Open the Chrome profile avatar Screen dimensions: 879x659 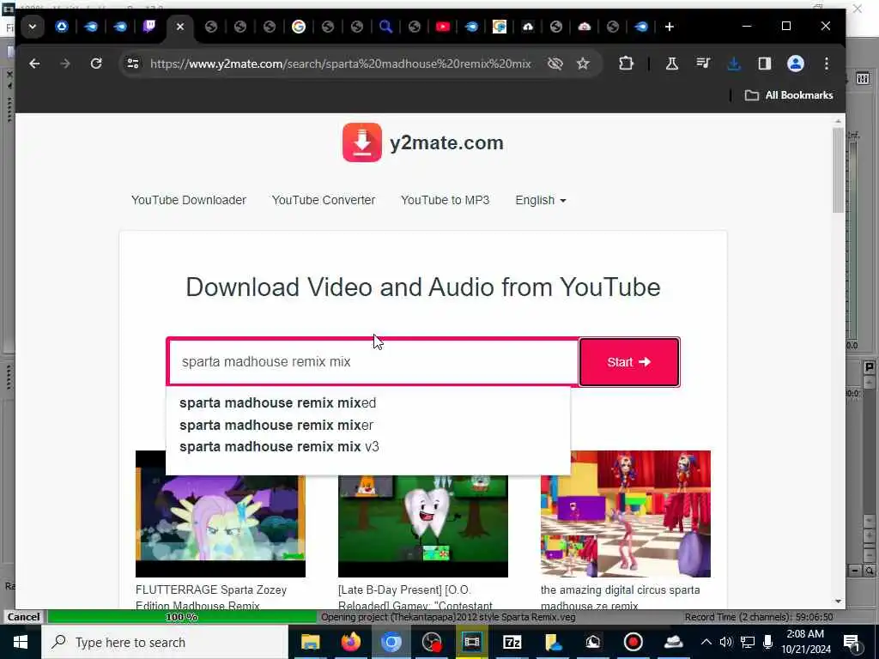(x=796, y=63)
